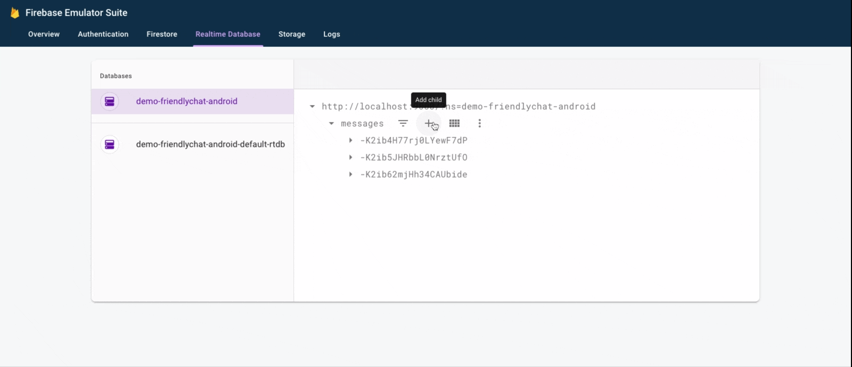Image resolution: width=852 pixels, height=367 pixels.
Task: Switch to the Overview tab
Action: pos(44,34)
